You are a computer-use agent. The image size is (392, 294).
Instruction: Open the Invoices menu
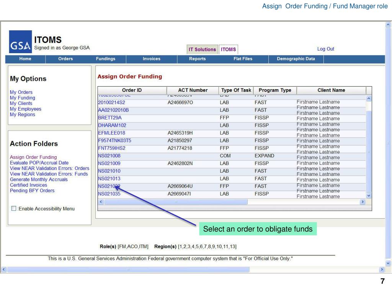(x=152, y=59)
